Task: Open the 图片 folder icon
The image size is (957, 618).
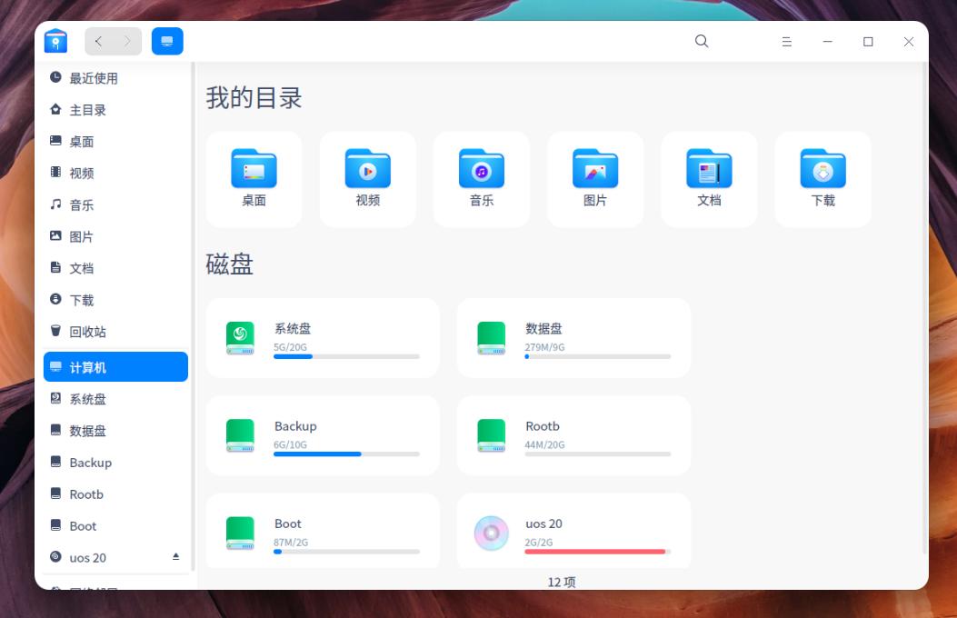Action: [x=595, y=168]
